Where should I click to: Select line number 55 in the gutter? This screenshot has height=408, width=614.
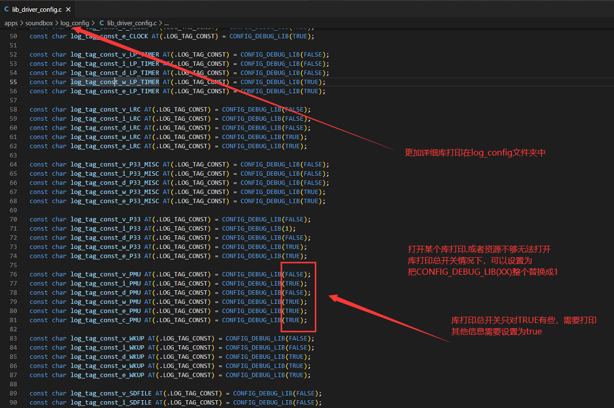click(x=13, y=82)
